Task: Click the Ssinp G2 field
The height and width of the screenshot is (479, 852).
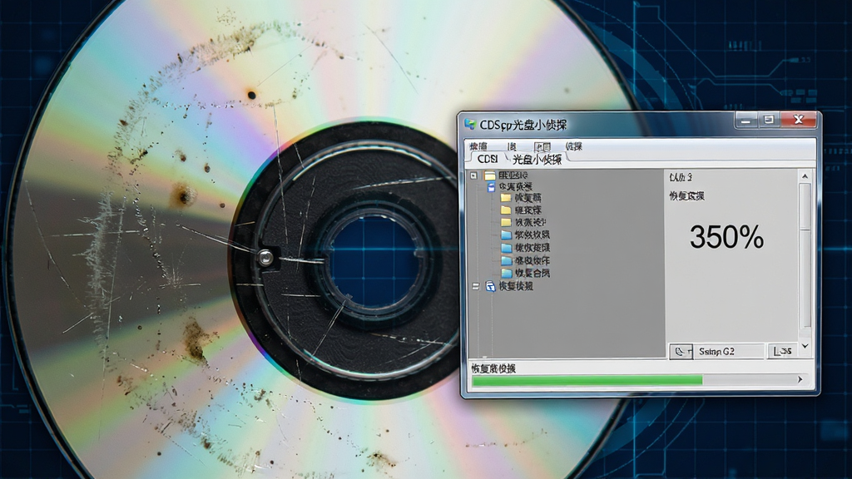Action: pyautogui.click(x=729, y=352)
